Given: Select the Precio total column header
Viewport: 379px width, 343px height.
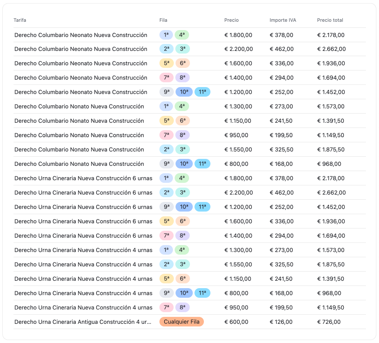Looking at the screenshot, I should tap(330, 20).
